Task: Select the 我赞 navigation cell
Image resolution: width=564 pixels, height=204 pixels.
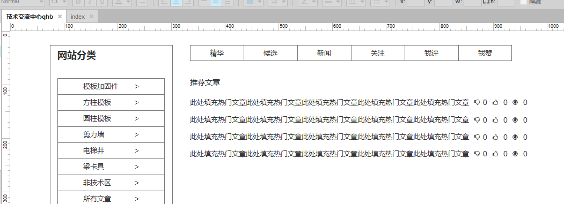Action: [x=485, y=53]
